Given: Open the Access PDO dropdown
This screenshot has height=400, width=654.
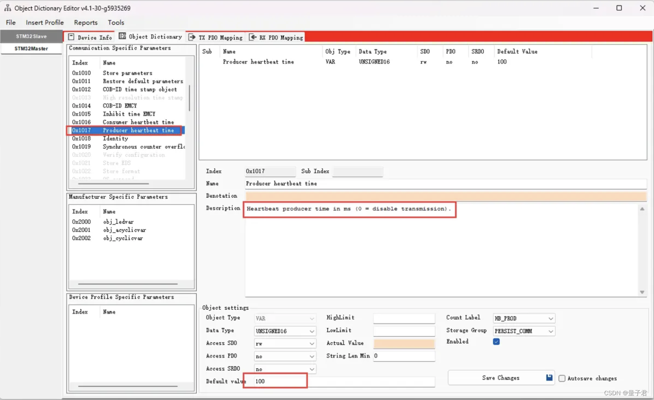Looking at the screenshot, I should (x=285, y=356).
